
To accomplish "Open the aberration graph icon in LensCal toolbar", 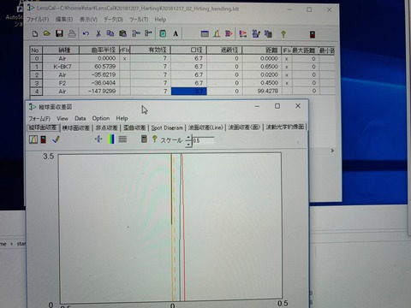I will [217, 34].
